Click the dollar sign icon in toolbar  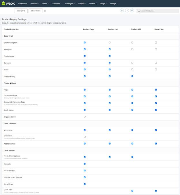[x=127, y=11]
